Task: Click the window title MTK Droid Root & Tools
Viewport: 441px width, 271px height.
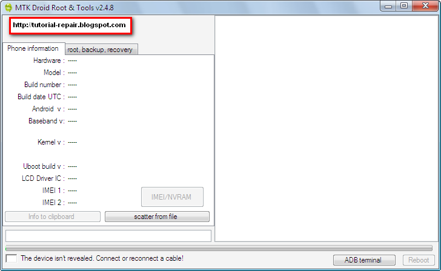Action: 64,8
